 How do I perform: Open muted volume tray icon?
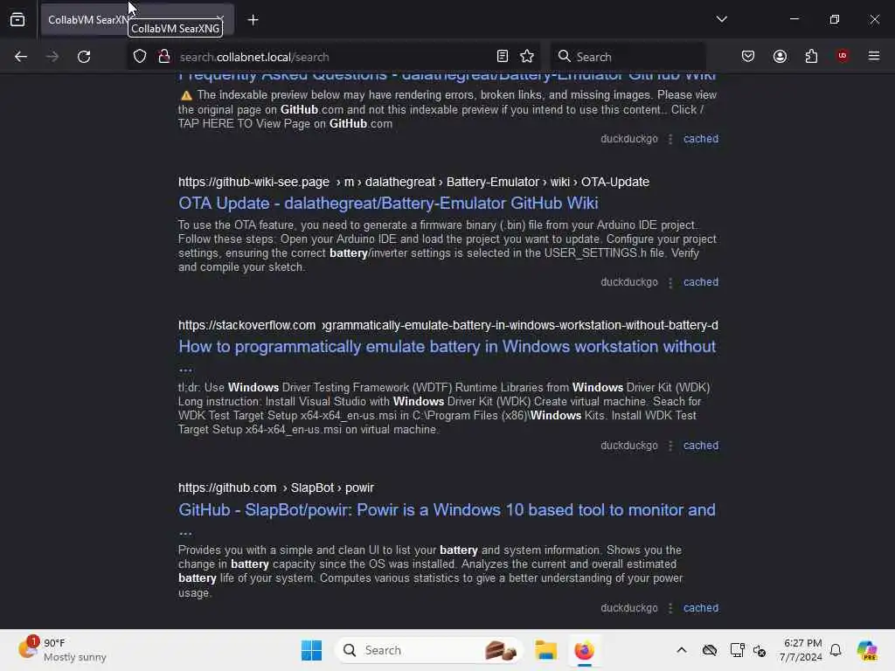click(760, 650)
